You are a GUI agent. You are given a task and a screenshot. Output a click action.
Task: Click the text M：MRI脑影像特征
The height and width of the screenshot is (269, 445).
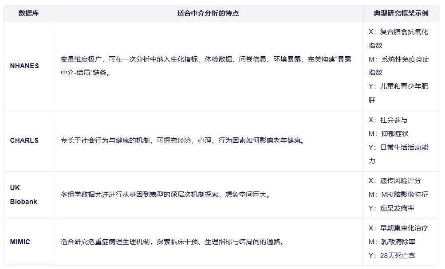(x=398, y=195)
